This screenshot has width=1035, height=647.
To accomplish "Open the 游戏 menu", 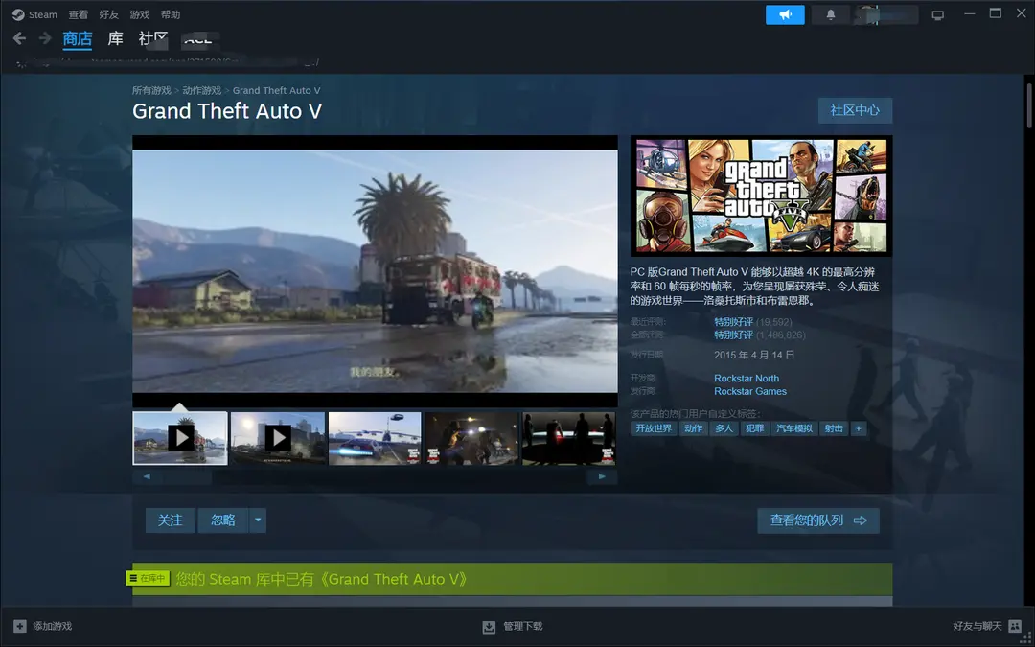I will click(x=139, y=14).
